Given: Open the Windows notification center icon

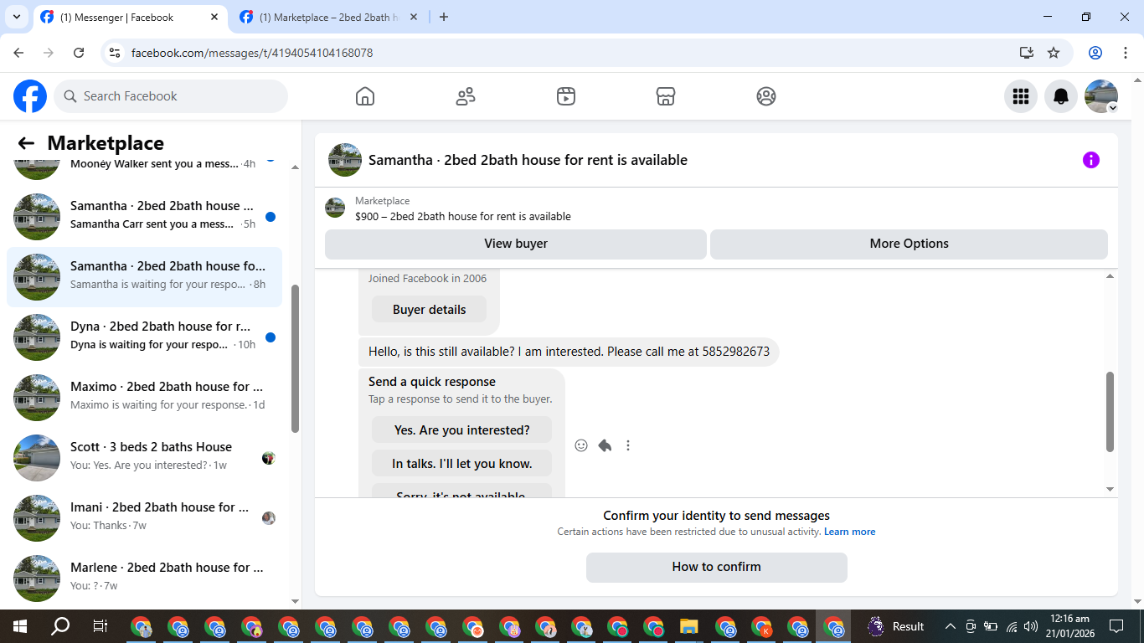Looking at the screenshot, I should (1116, 626).
